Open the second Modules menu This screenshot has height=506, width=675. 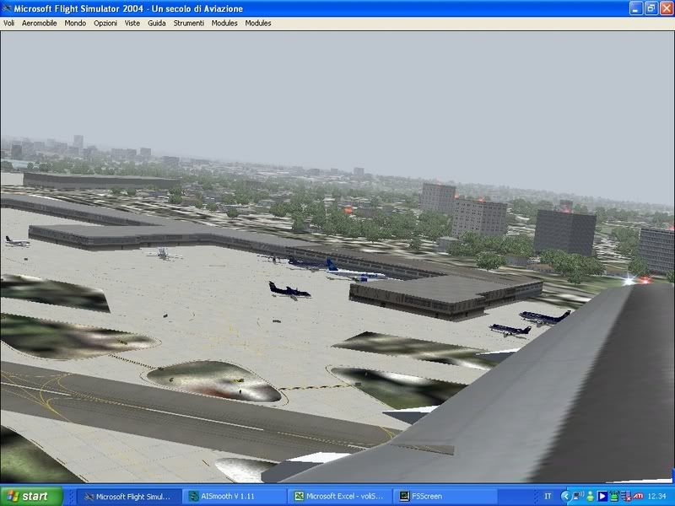click(x=258, y=24)
